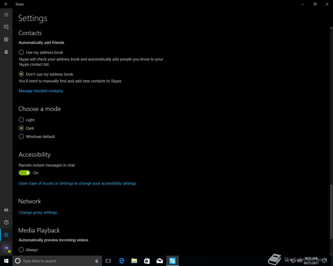
Task: Show hidden system tray icons
Action: click(287, 261)
